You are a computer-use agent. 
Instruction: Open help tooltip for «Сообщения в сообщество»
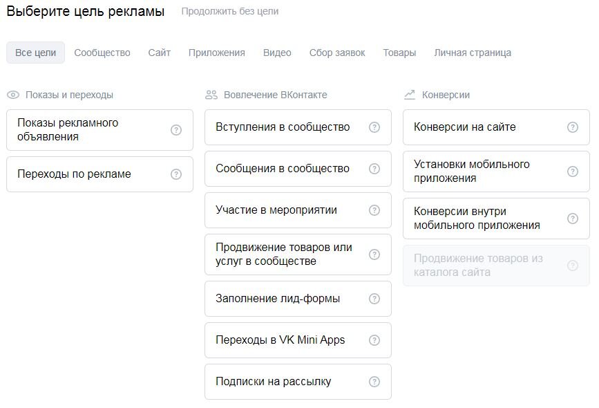[x=374, y=169]
